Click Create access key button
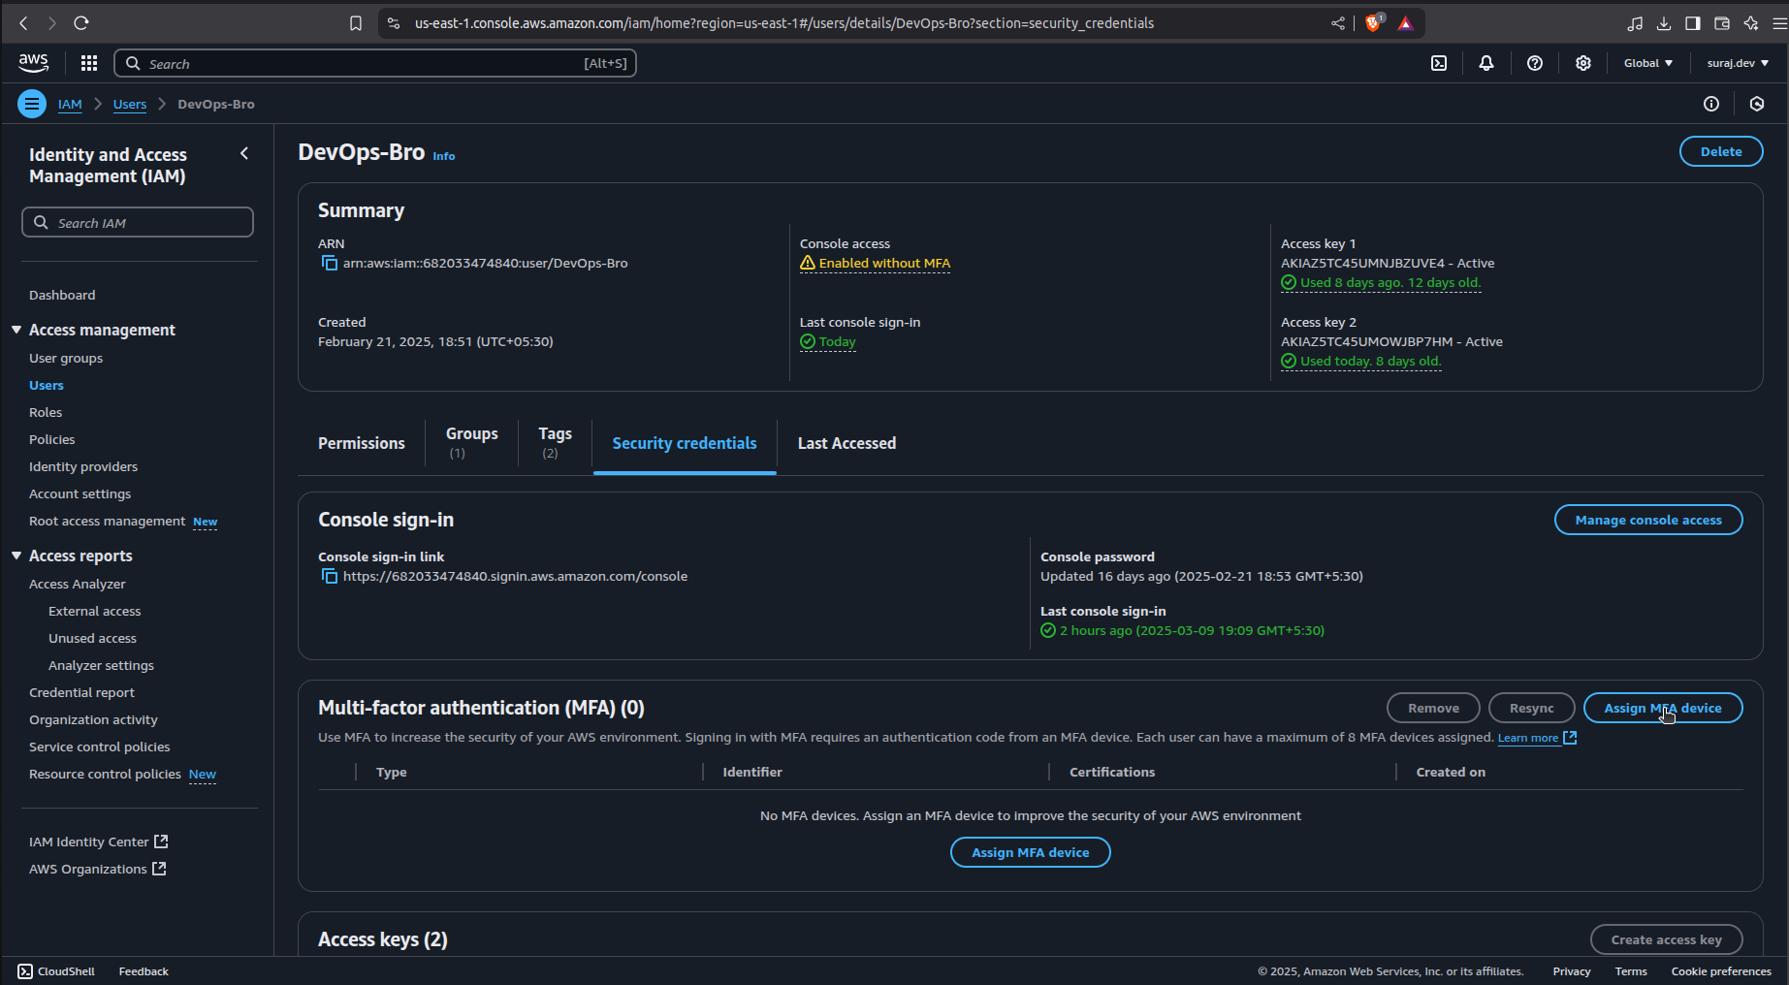The image size is (1789, 985). pos(1666,939)
